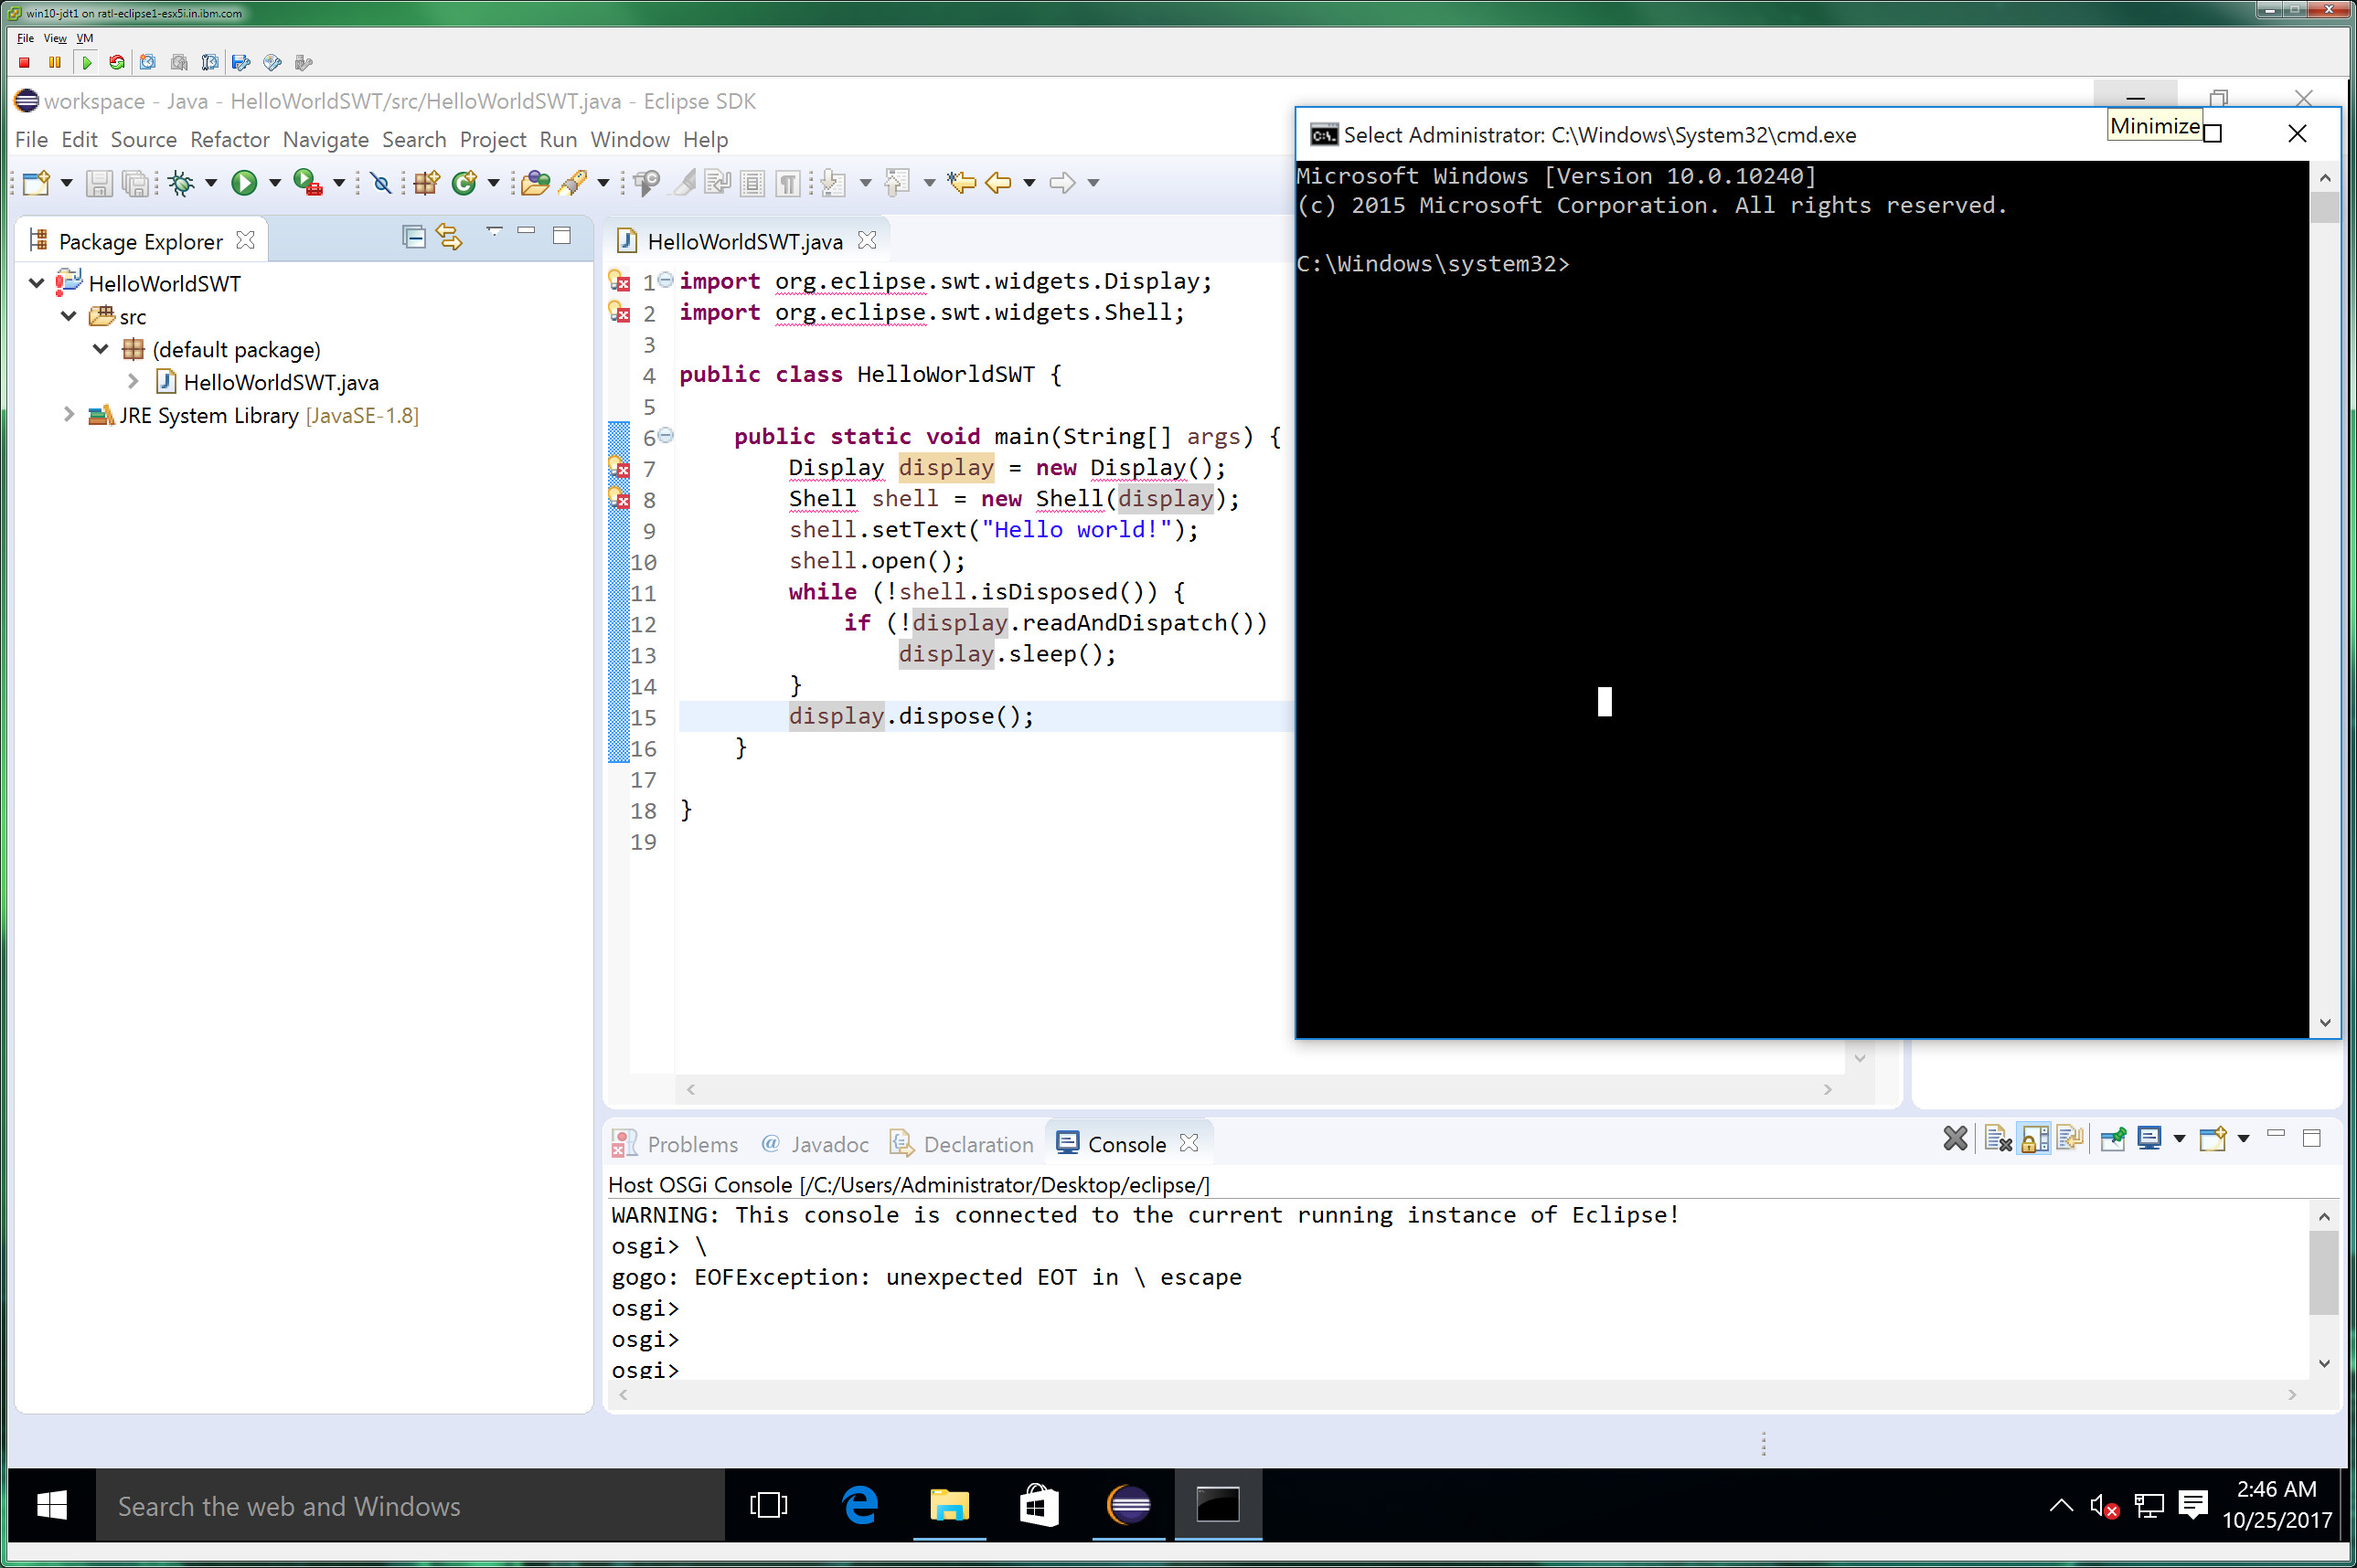Screen dimensions: 2357x1568
Task: Click the New wizard toolbar icon
Action: pyautogui.click(x=36, y=183)
